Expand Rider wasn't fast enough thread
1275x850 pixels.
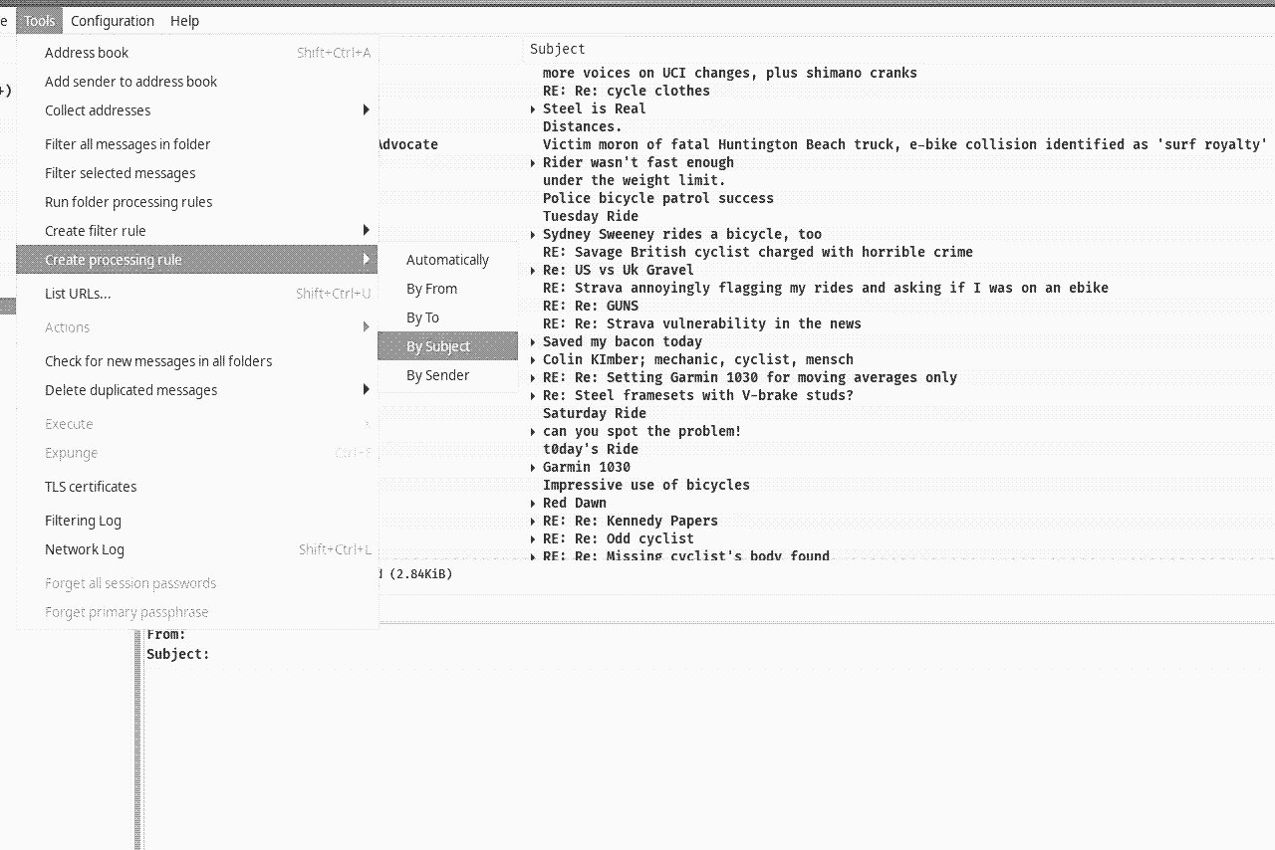533,162
